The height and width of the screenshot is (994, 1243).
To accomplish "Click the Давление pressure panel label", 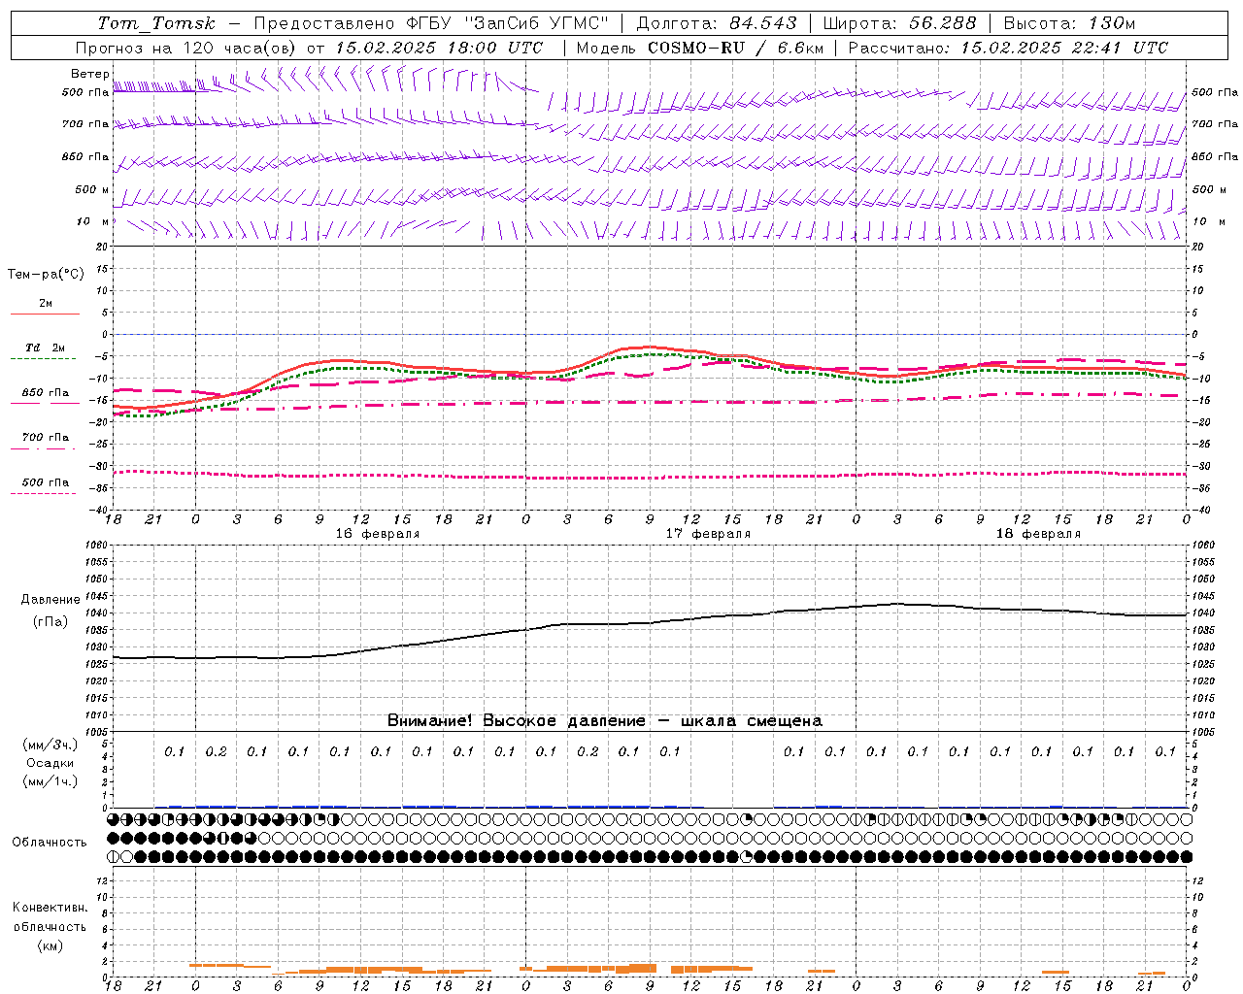I will (50, 600).
